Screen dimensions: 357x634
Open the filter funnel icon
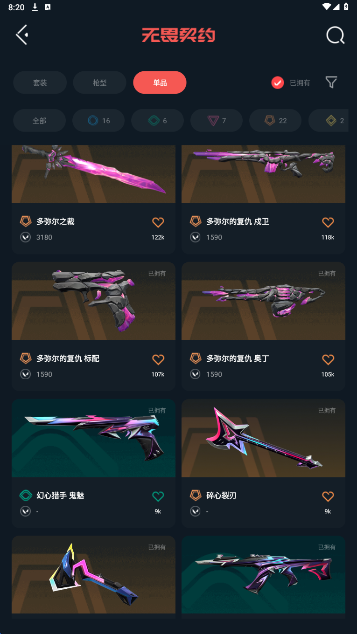pos(331,83)
